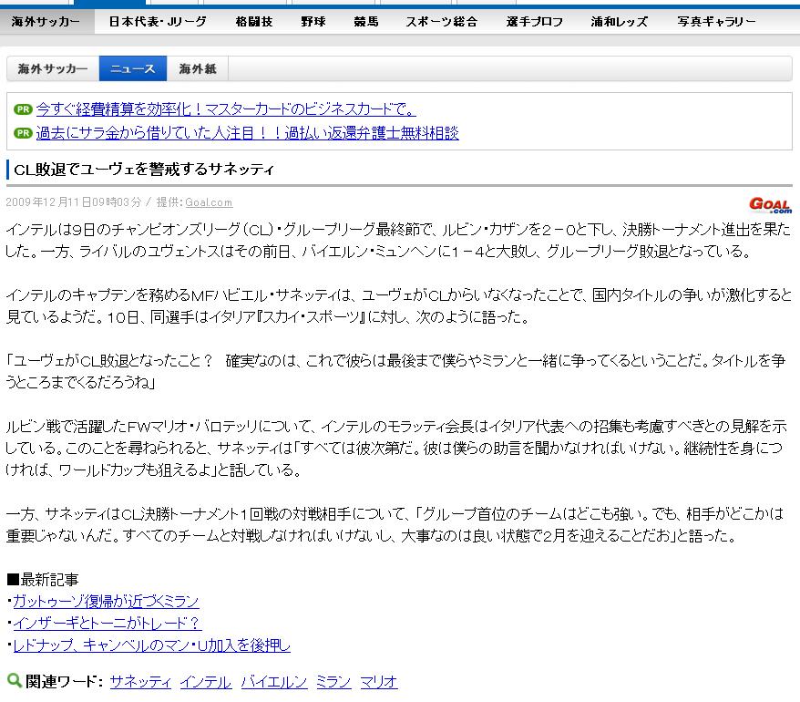Click the magnifier icon beside 関連ワード
The height and width of the screenshot is (702, 800).
point(15,680)
